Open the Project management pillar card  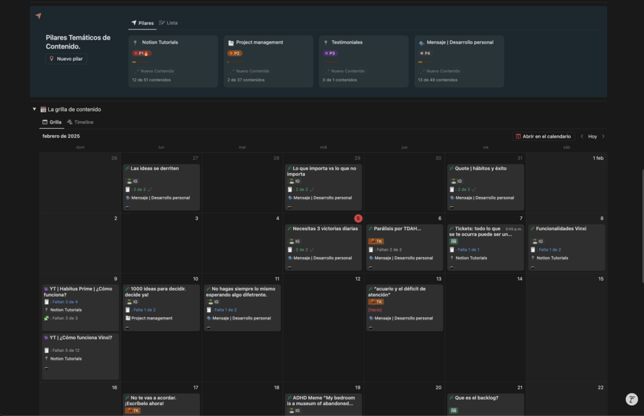pyautogui.click(x=268, y=61)
